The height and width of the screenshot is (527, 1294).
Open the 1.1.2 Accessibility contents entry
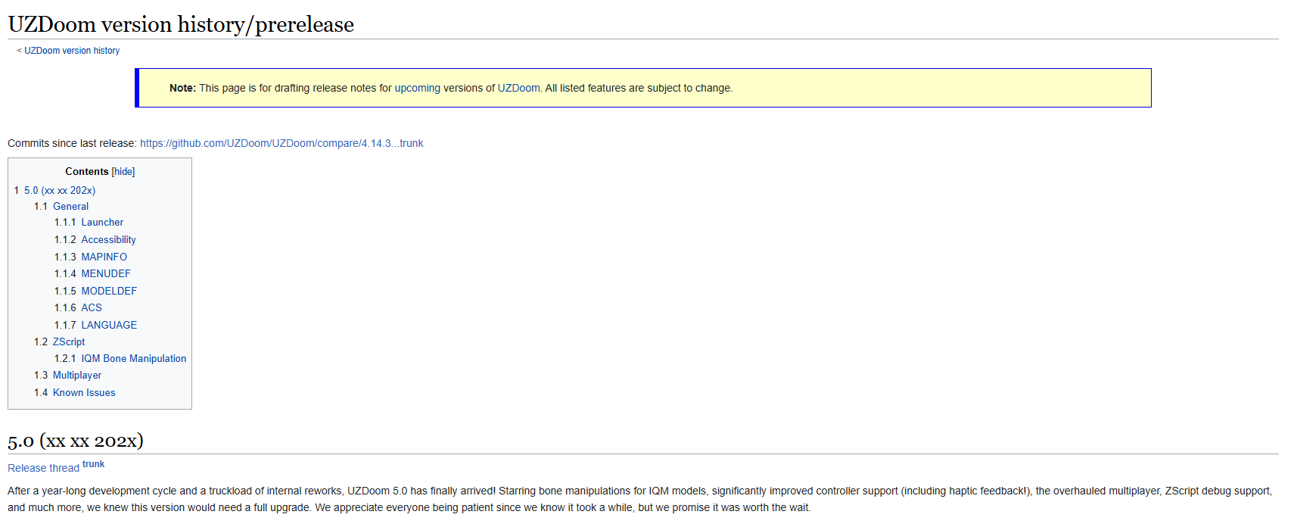tap(95, 239)
